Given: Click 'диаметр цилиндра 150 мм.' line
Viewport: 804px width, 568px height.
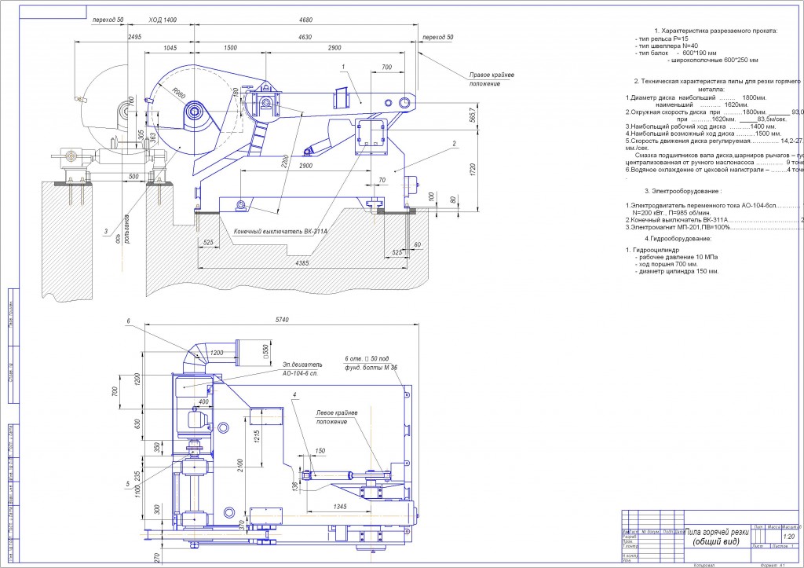Looking at the screenshot, I should point(677,271).
